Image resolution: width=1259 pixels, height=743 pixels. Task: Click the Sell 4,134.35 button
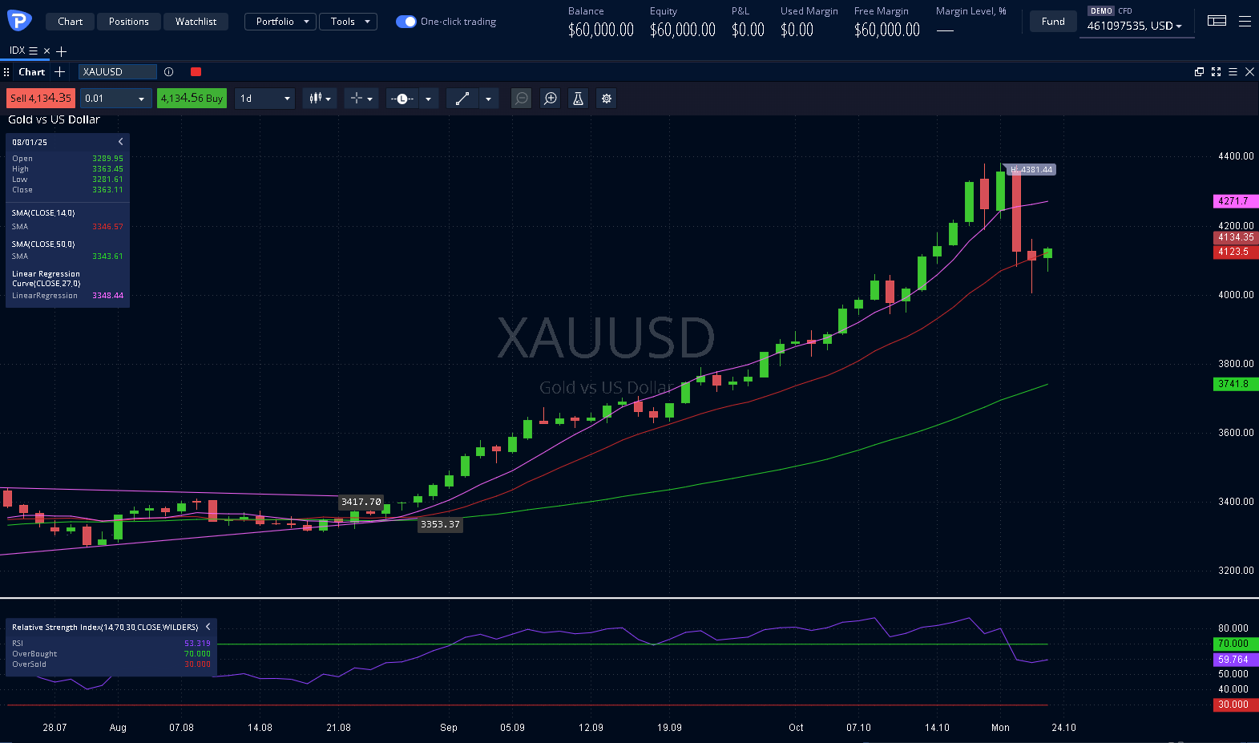41,99
